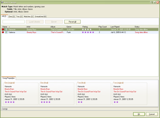Uncheck the Namaste song checkbox

(x=6, y=29)
